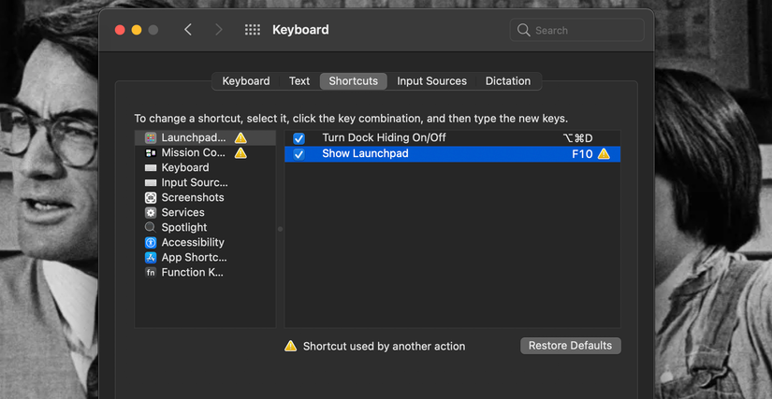This screenshot has width=772, height=399.
Task: Click warning icon next to Mission Control
Action: pos(240,153)
